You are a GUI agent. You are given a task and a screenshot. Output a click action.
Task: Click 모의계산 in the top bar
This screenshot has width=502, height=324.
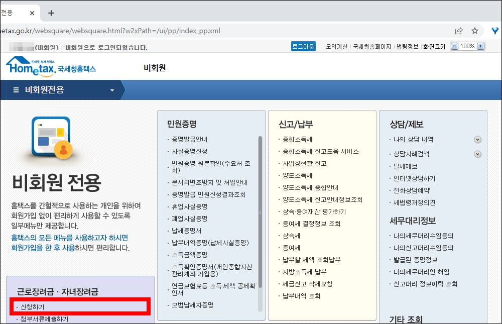[x=338, y=47]
